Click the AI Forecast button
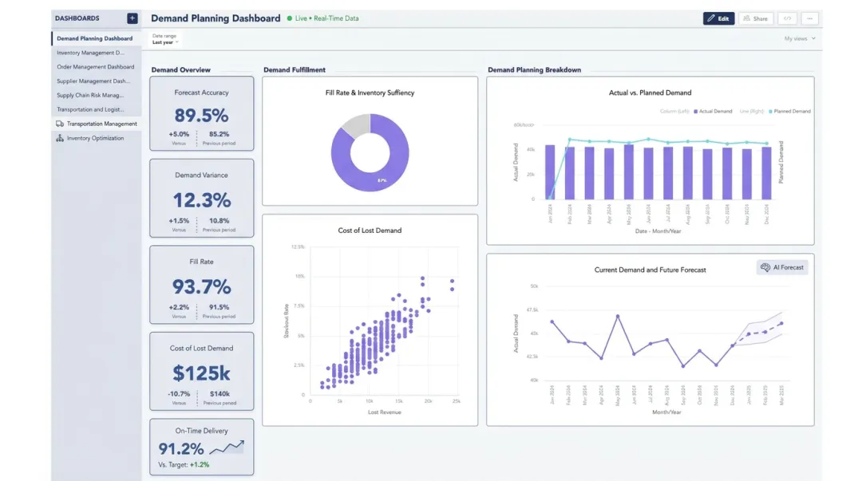This screenshot has width=862, height=481. 782,268
